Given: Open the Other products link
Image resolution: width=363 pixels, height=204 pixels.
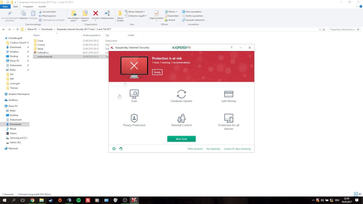Looking at the screenshot, I should (x=195, y=149).
